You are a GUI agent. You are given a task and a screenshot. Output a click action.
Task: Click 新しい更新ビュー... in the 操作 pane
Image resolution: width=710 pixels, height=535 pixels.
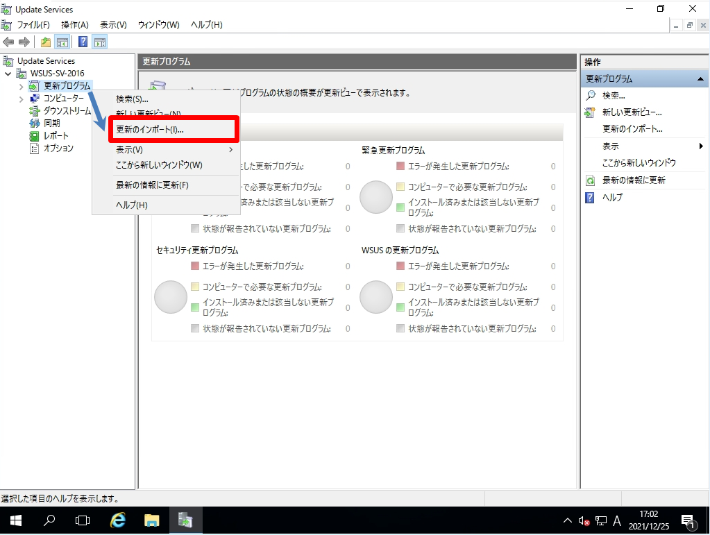(x=632, y=112)
